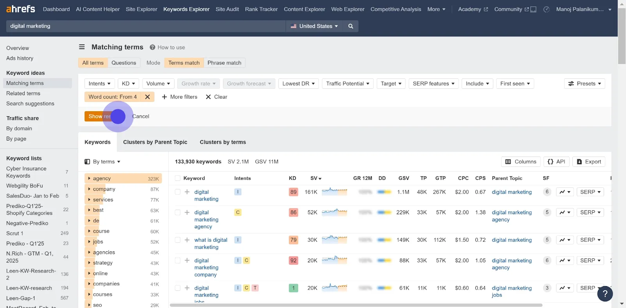Open the Presets menu
626x308 pixels.
pyautogui.click(x=585, y=84)
